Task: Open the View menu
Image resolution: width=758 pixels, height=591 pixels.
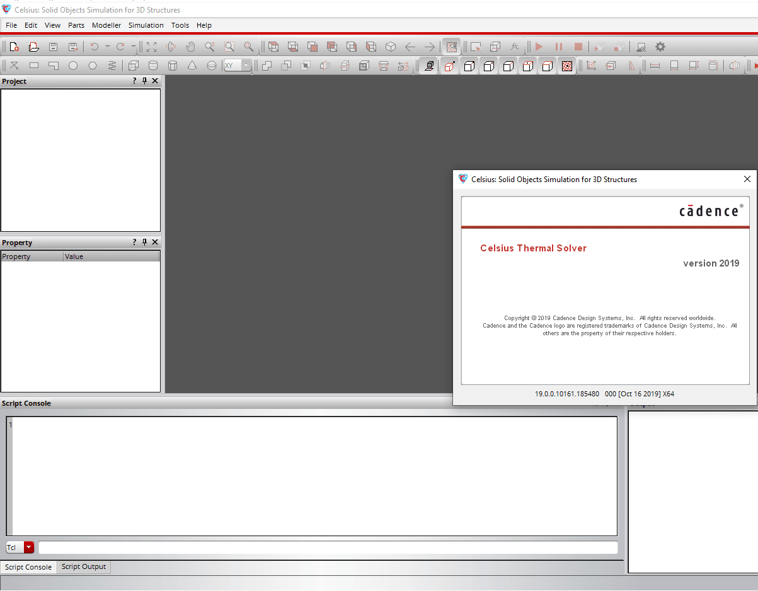Action: [x=52, y=25]
